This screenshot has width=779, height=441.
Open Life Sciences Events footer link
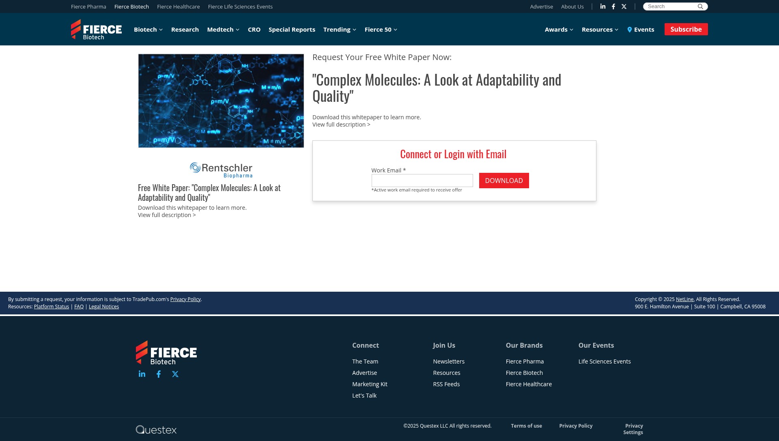pyautogui.click(x=605, y=361)
